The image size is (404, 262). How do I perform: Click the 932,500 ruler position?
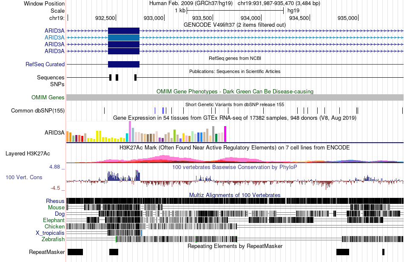click(105, 18)
